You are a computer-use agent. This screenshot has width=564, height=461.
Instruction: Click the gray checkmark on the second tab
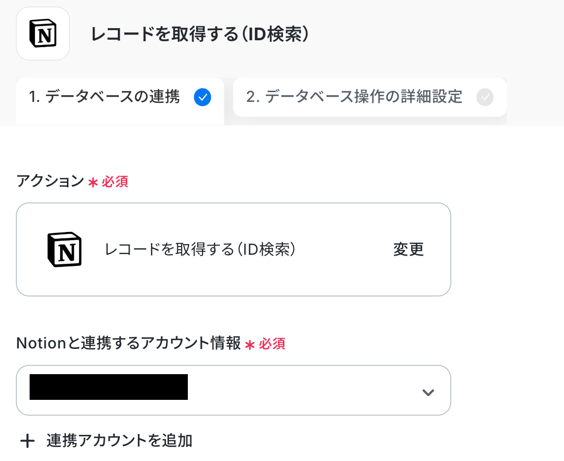(x=485, y=98)
